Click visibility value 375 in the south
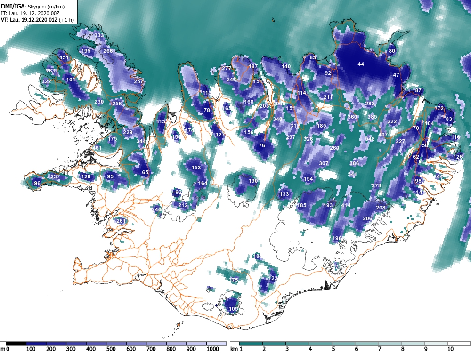The image size is (471, 353). click(x=234, y=280)
